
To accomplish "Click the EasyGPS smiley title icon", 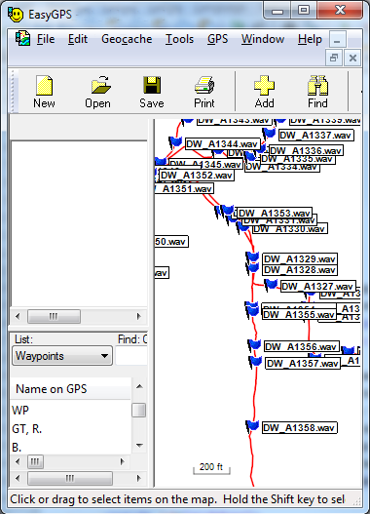I will point(16,15).
